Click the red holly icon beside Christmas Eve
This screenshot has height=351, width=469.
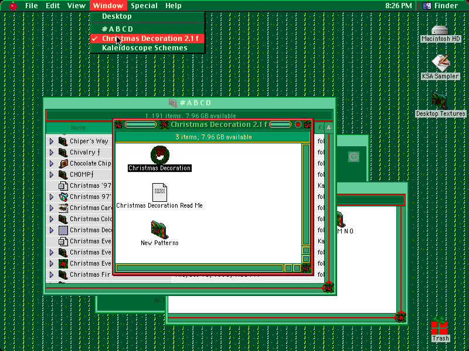point(63,264)
